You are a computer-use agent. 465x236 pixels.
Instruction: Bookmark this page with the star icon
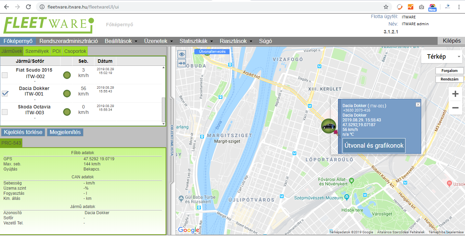386,7
